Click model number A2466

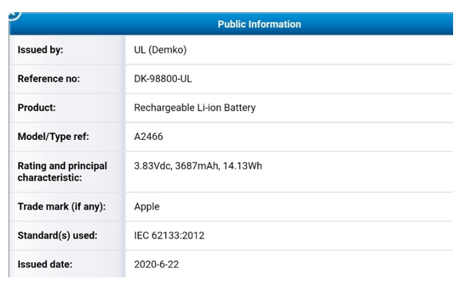[148, 137]
